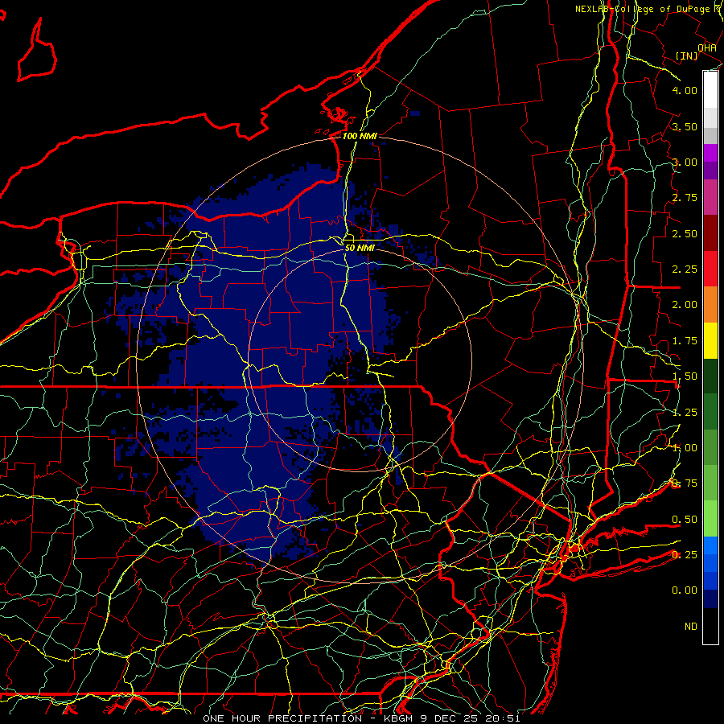This screenshot has height=724, width=724.
Task: Click the "3.50" scale value
Action: click(685, 126)
